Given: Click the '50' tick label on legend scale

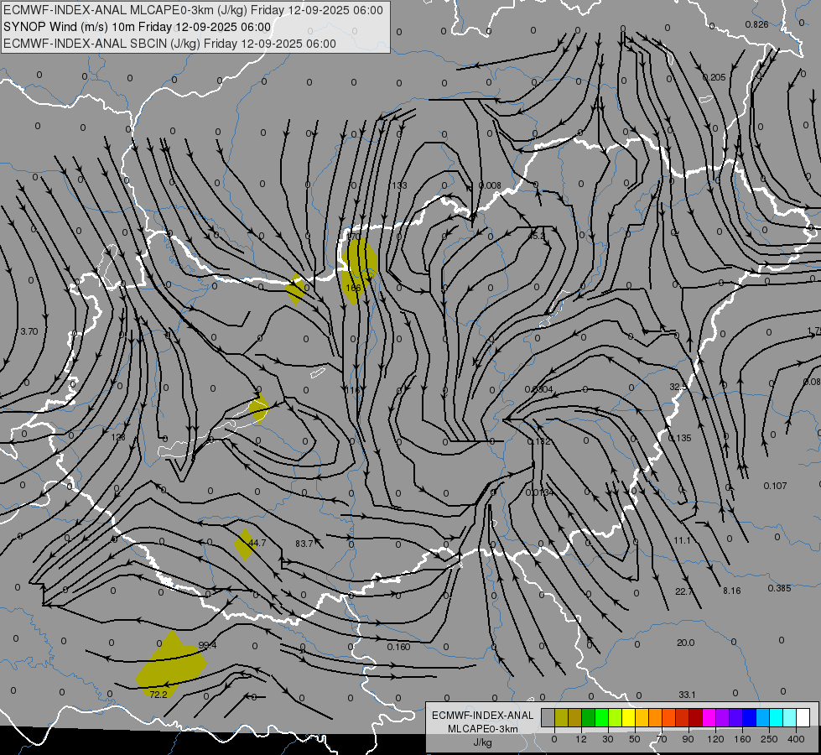Looking at the screenshot, I should pos(635,739).
